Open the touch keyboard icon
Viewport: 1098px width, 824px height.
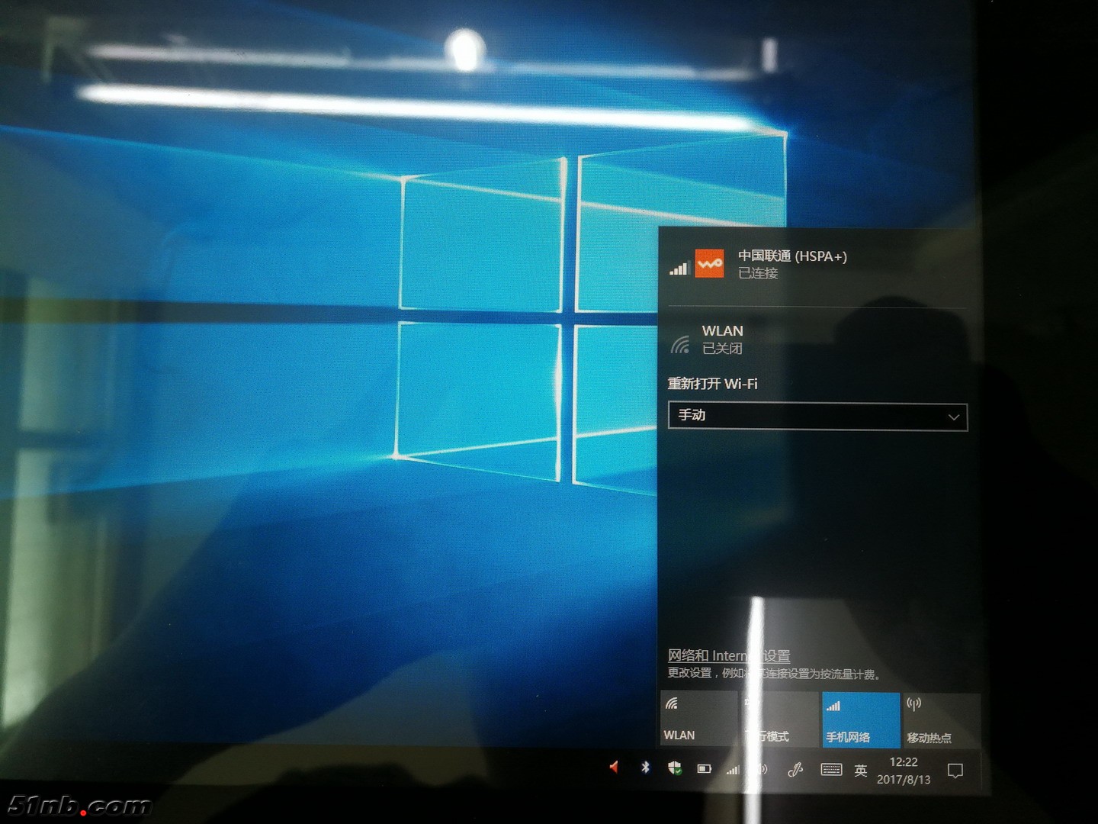click(831, 770)
